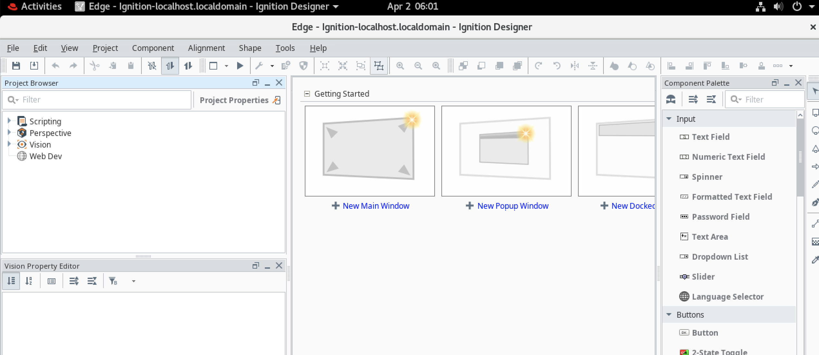
Task: Click the scissors cut icon
Action: (94, 66)
